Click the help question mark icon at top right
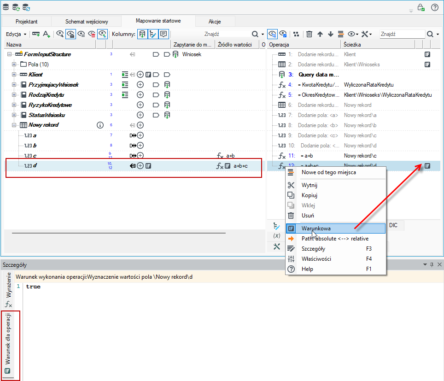Screen dimensions: 444x381 (435, 7)
